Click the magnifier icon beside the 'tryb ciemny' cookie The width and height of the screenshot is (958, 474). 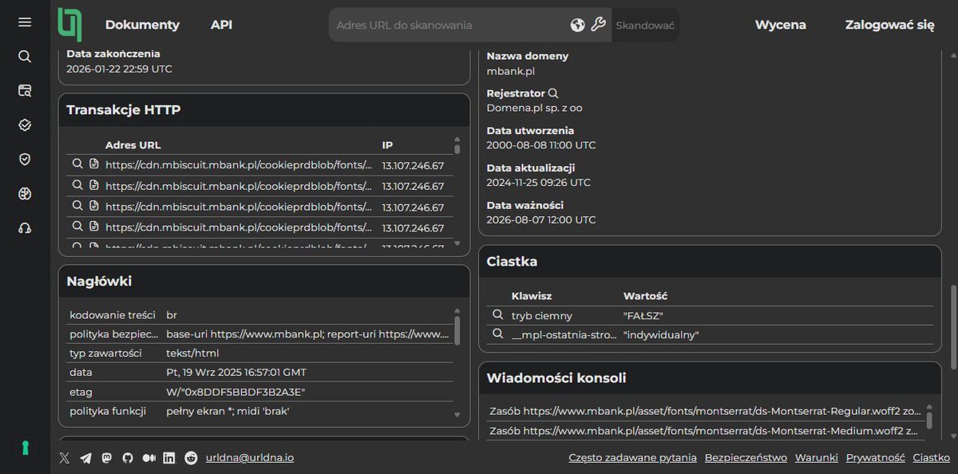coord(497,315)
